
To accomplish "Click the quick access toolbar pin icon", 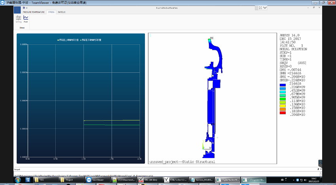I will (24, 8).
